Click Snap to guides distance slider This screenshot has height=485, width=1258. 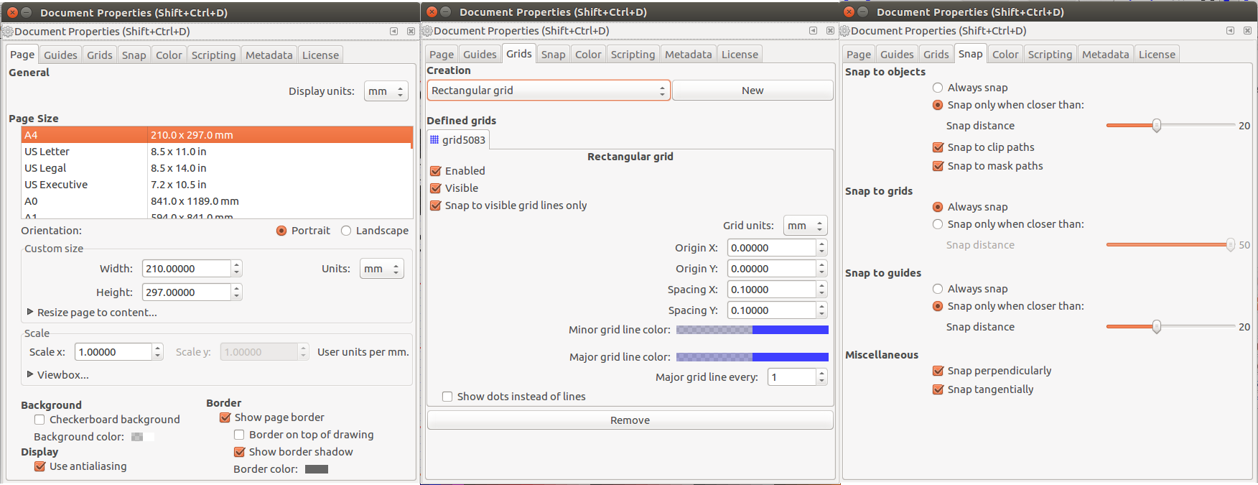[1170, 327]
